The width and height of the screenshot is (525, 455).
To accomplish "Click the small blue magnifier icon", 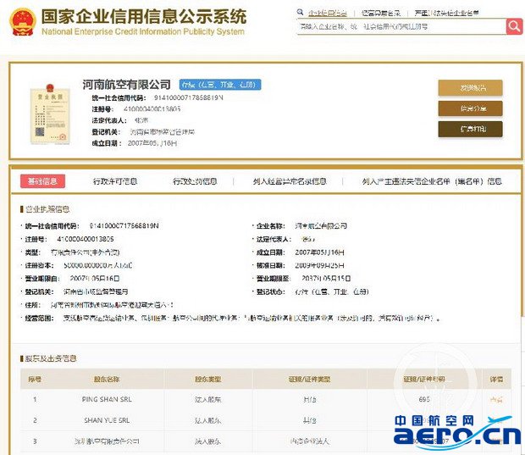I will tap(300, 13).
